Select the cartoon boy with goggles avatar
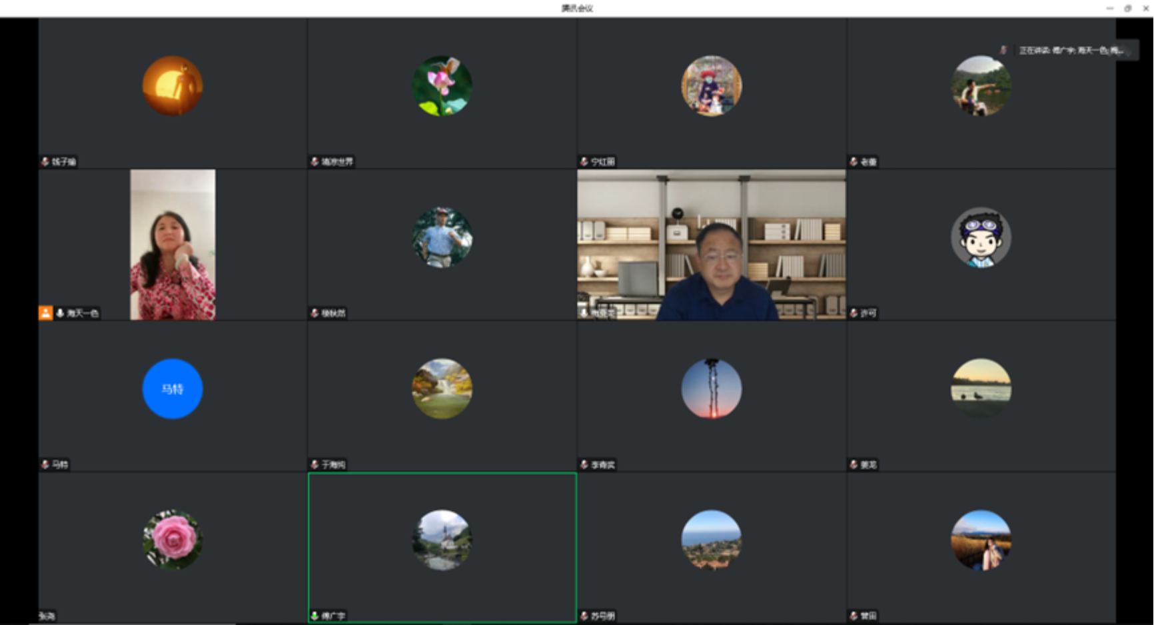The width and height of the screenshot is (1154, 625). [981, 237]
